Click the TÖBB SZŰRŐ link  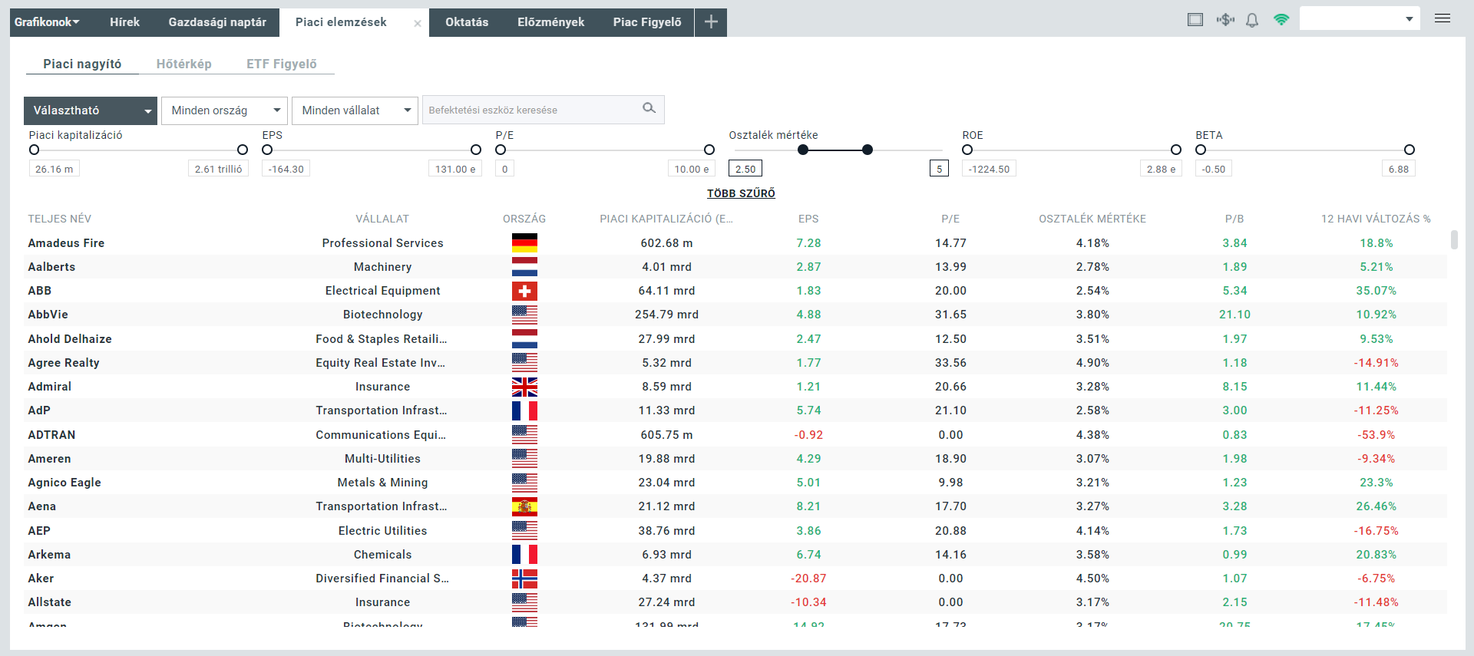coord(741,193)
